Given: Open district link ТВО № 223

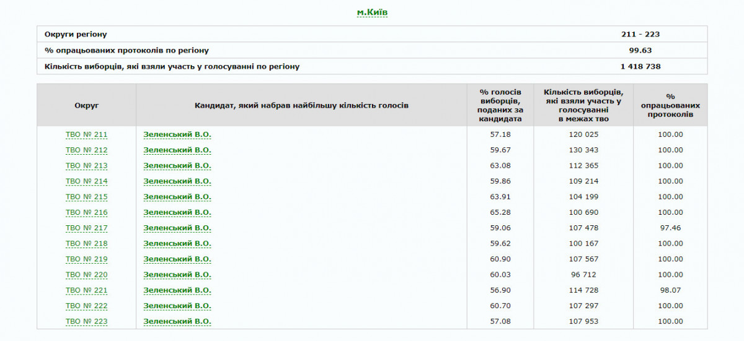Looking at the screenshot, I should (x=87, y=321).
